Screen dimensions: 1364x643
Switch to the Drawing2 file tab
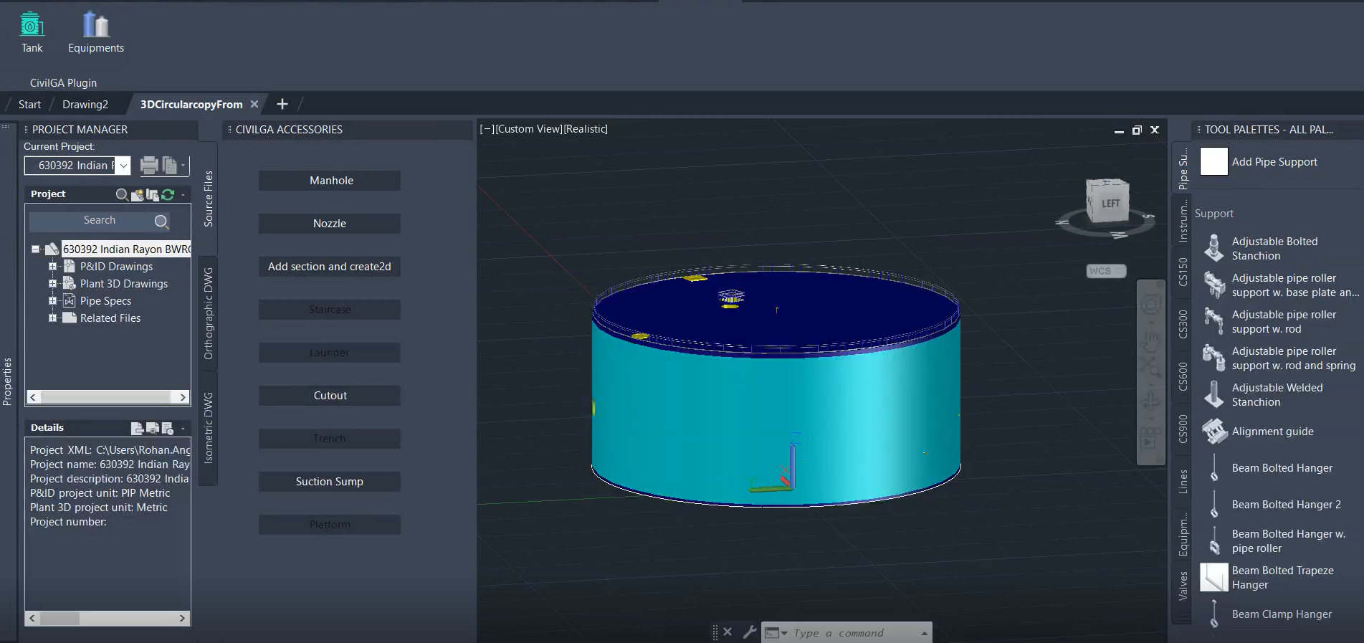(x=85, y=105)
